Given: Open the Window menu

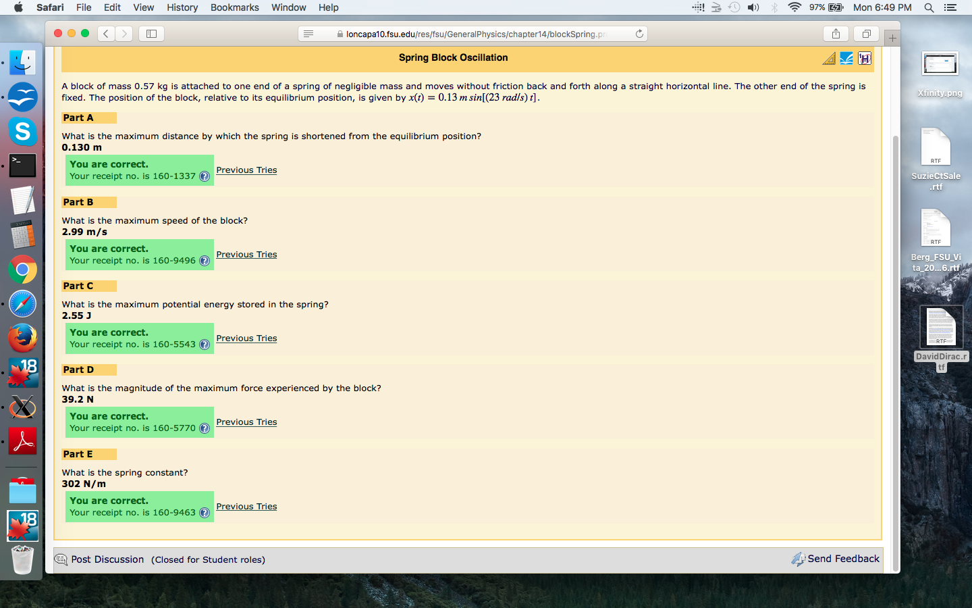Looking at the screenshot, I should click(289, 7).
